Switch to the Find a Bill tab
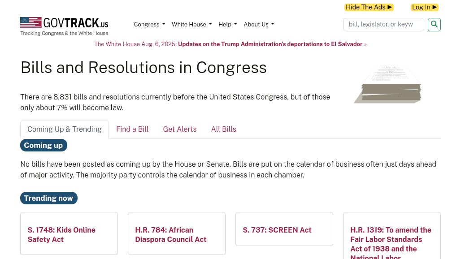461x259 pixels. pyautogui.click(x=132, y=129)
